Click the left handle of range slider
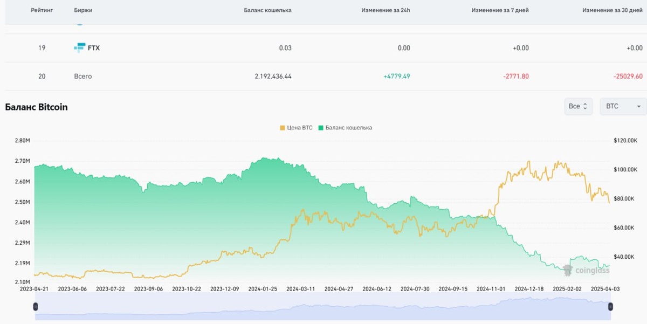Viewport: 647px width, 324px height. coord(36,307)
